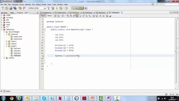This screenshot has height=101, width=179.
Task: Click the Next Bookmark icon
Action: pos(87,16)
